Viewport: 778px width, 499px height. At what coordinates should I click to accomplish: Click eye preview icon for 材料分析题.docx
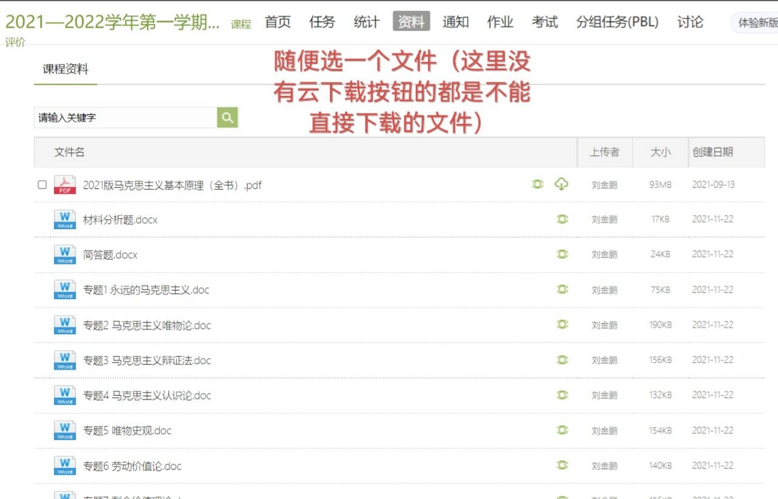562,219
